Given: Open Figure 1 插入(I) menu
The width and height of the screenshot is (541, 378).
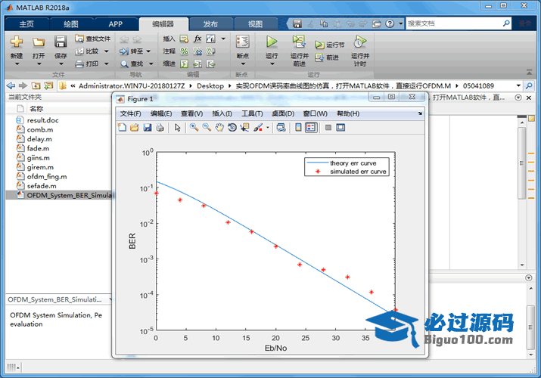Looking at the screenshot, I should coord(222,113).
